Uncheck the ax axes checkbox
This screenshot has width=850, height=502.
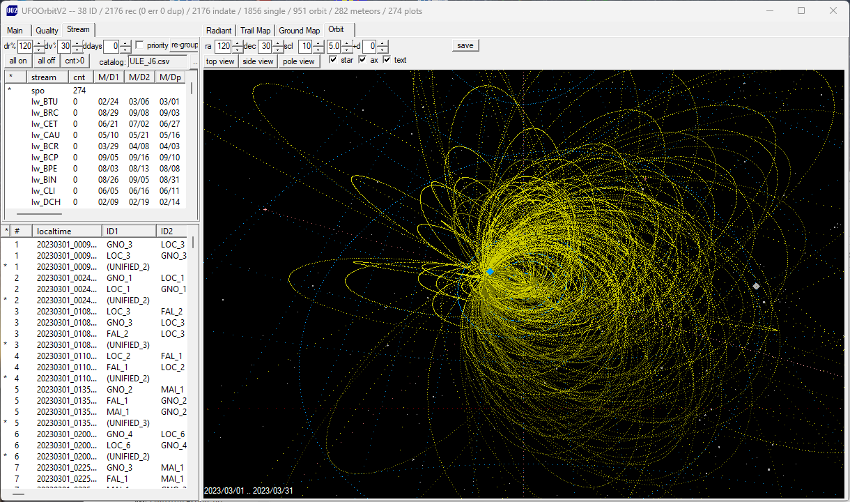coord(362,60)
